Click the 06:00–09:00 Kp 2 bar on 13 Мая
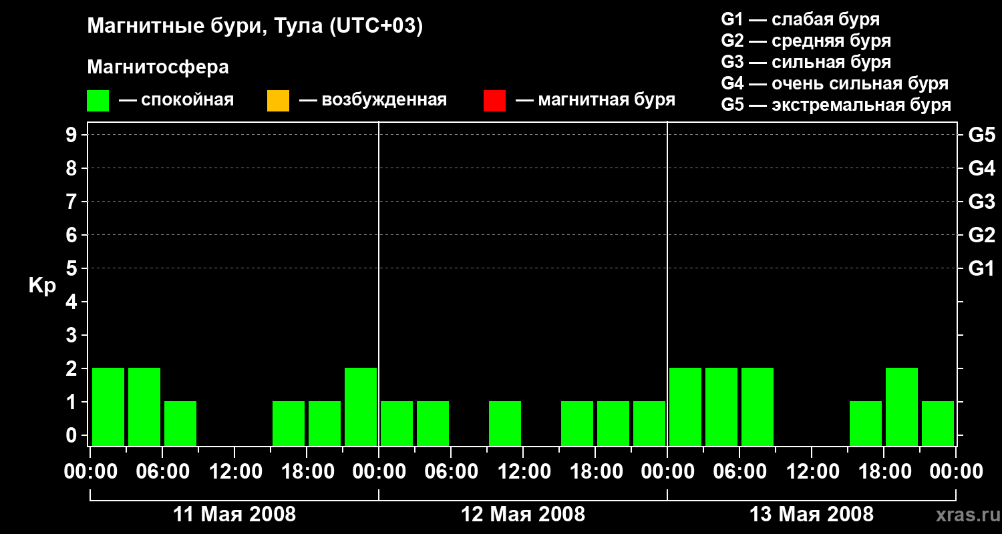Viewport: 1002px width, 534px height. tap(758, 407)
